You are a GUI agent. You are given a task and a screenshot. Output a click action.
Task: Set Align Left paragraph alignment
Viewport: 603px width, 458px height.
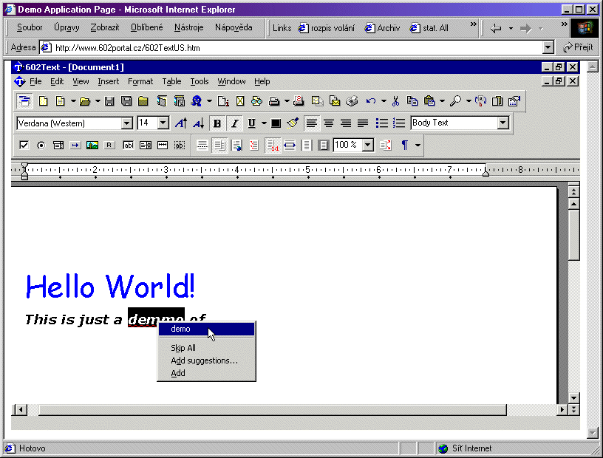click(312, 123)
